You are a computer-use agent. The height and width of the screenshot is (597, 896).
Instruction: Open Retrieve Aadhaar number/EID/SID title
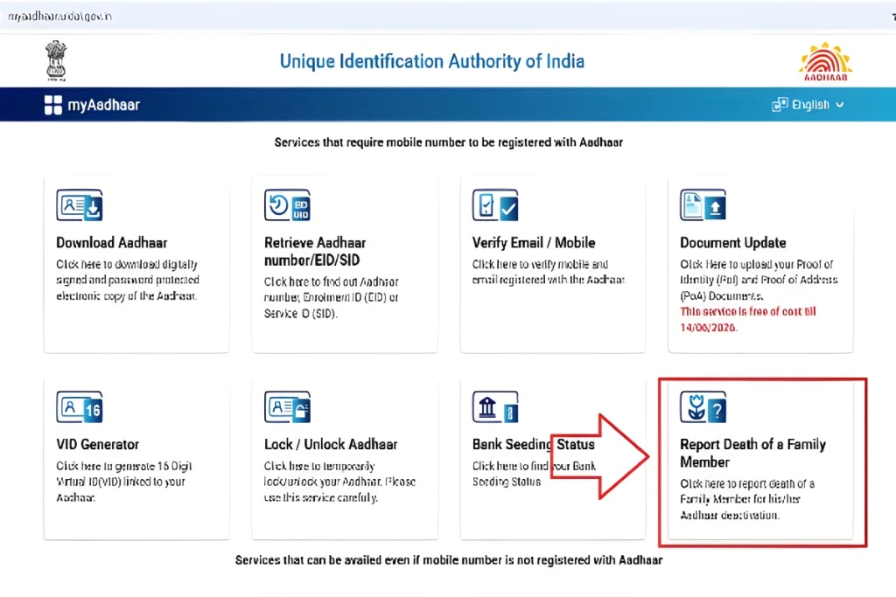(315, 251)
